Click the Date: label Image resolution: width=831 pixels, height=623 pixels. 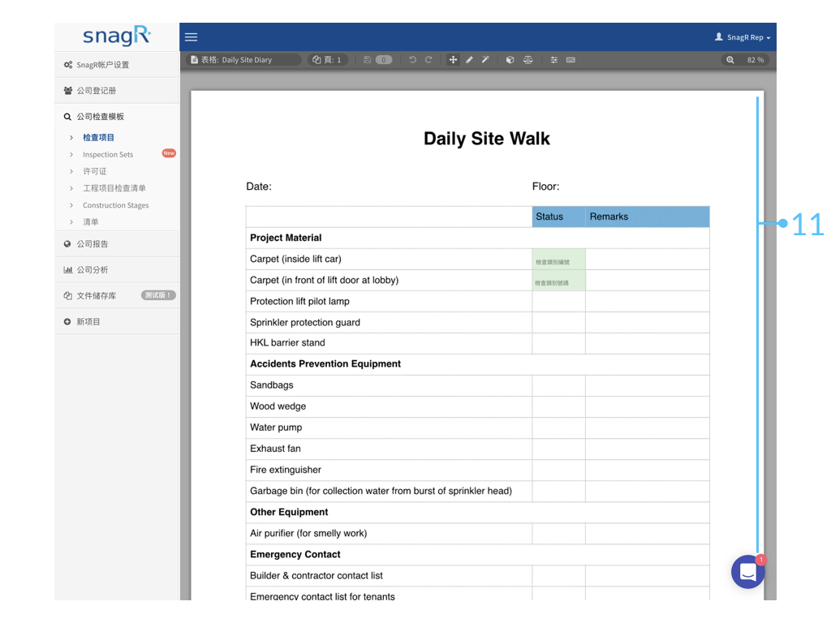pyautogui.click(x=259, y=187)
